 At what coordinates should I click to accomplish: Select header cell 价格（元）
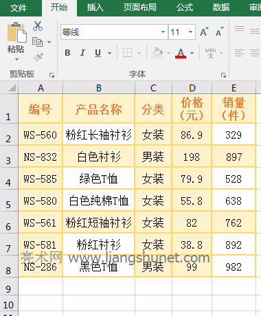(x=192, y=109)
